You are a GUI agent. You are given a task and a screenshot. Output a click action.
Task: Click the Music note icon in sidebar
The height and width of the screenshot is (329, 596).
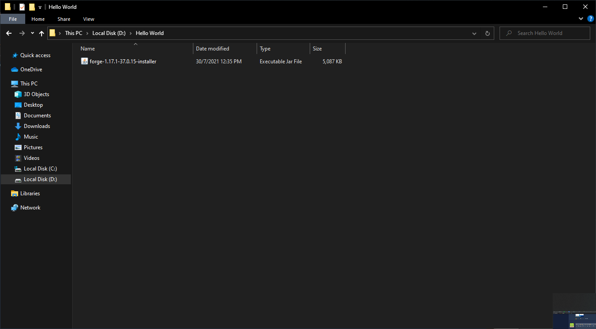click(x=18, y=137)
